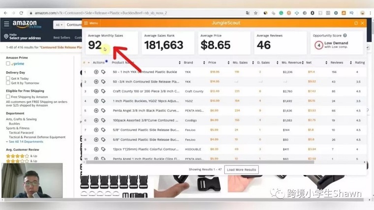Click the Chrome profile avatar

362,13
